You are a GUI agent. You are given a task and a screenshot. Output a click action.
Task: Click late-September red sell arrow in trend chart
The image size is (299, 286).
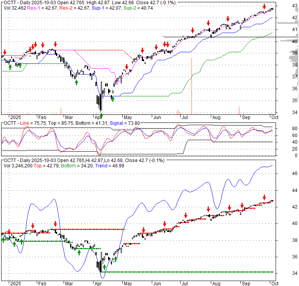click(264, 197)
